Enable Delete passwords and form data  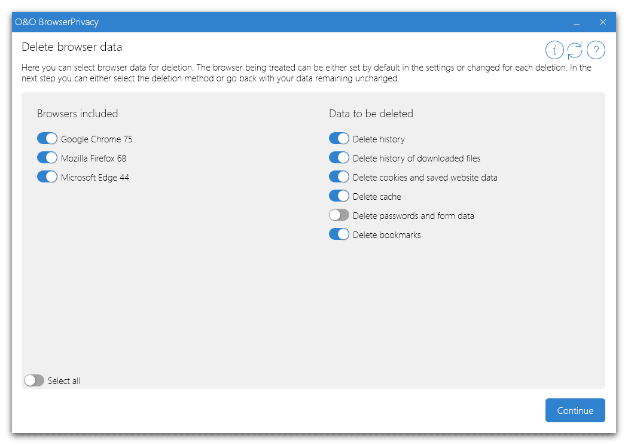[x=339, y=215]
